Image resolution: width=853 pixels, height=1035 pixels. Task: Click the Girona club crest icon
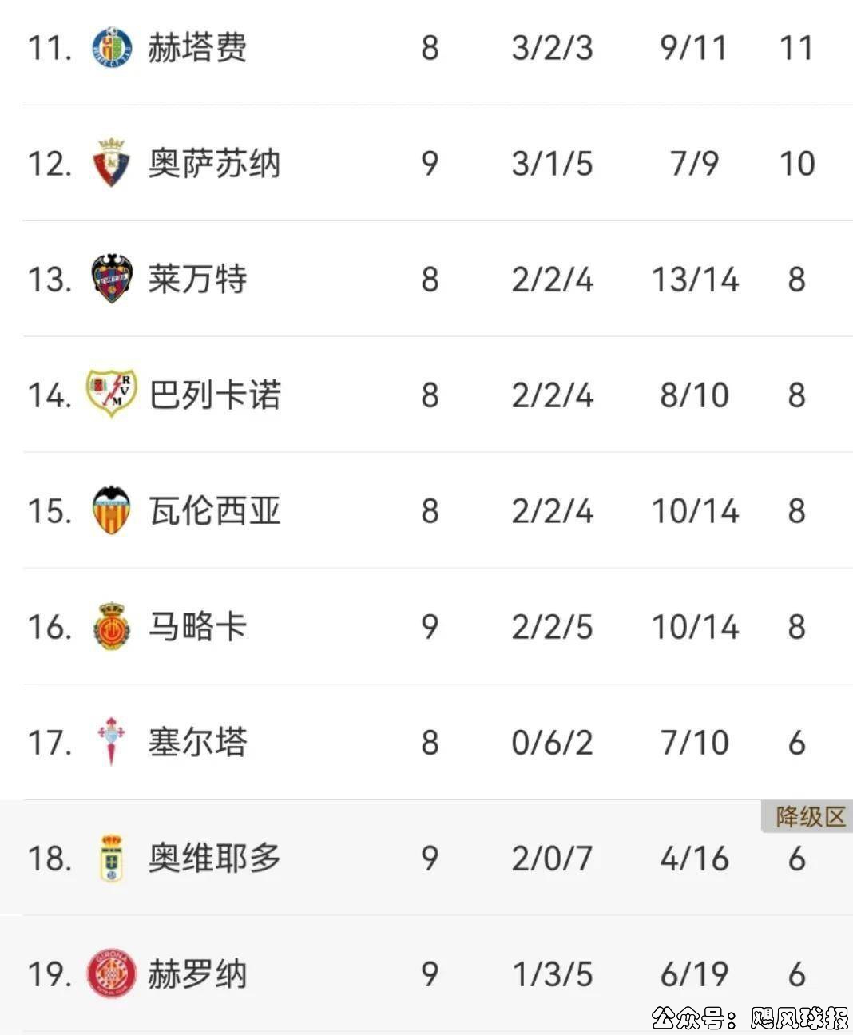pyautogui.click(x=112, y=974)
